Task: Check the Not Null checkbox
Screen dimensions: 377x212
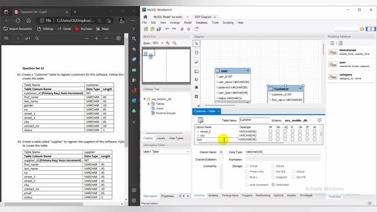Action: pyautogui.click(x=273, y=171)
